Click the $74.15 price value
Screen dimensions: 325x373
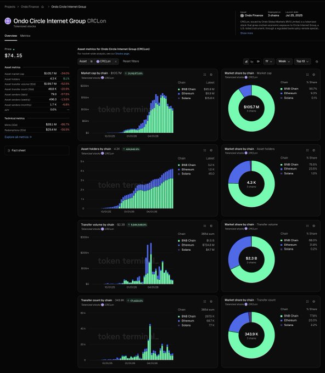[13, 55]
